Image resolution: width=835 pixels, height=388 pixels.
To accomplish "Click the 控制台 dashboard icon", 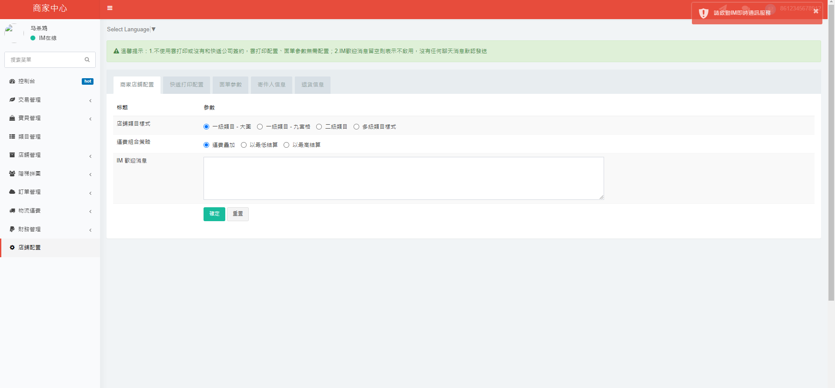I will click(x=12, y=81).
